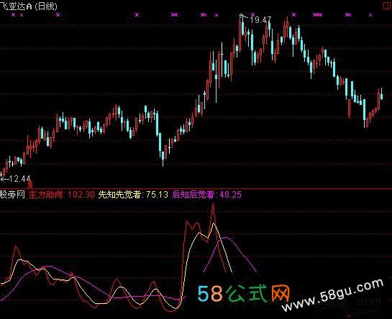
Task: Click the last candlestick on the chart
Action: coord(381,94)
